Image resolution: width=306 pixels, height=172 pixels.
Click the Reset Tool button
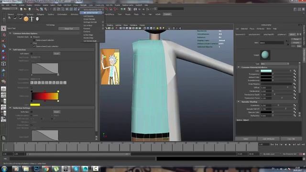pyautogui.click(x=69, y=29)
